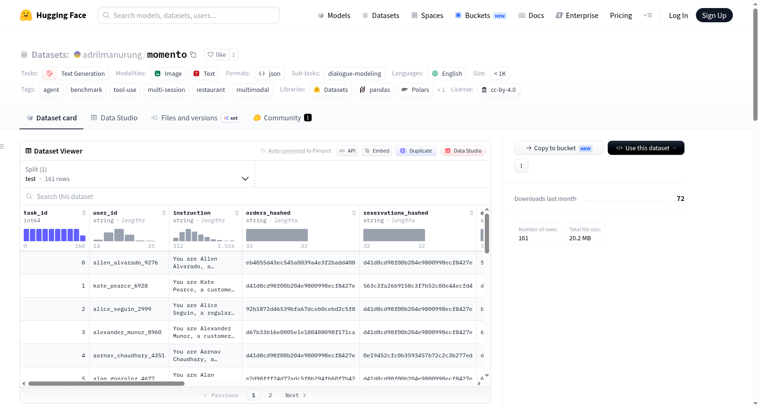Screen dimensions: 759x408
Task: Expand the Split test dropdown
Action: point(137,174)
